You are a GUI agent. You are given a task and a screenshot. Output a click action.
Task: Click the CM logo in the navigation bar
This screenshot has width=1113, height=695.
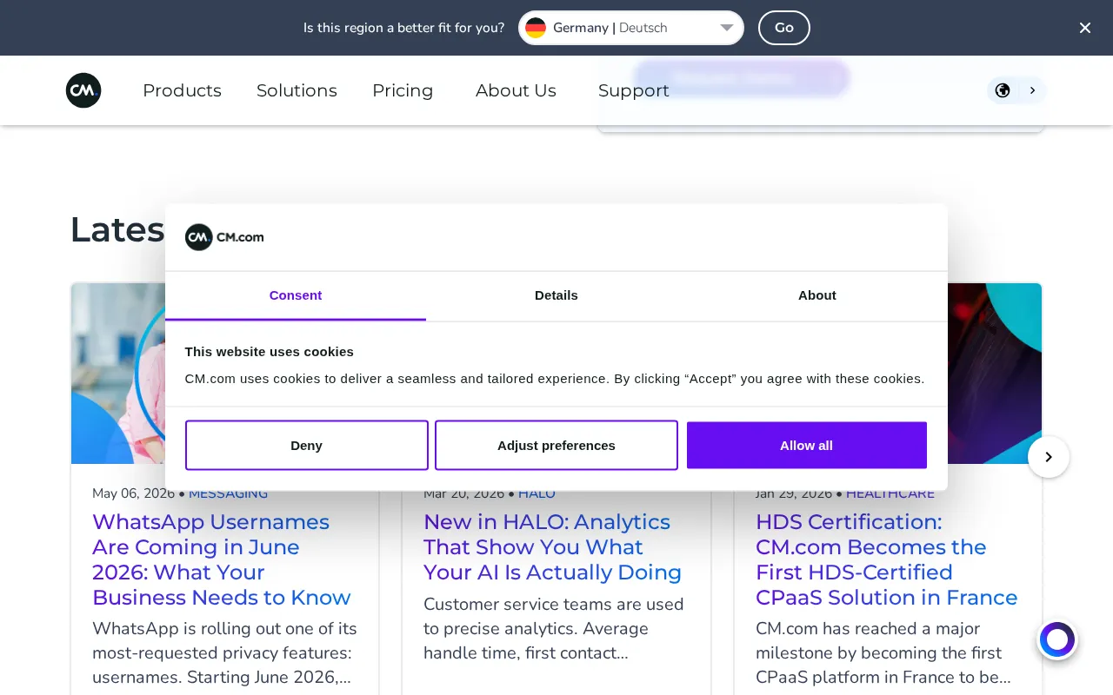pyautogui.click(x=83, y=90)
